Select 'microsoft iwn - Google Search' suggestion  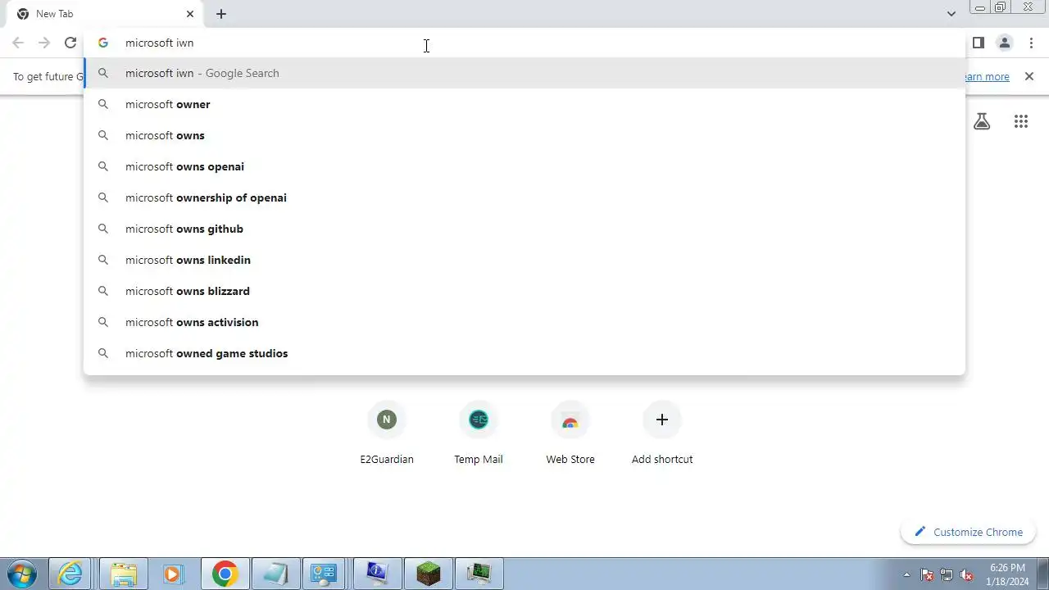[x=524, y=73]
